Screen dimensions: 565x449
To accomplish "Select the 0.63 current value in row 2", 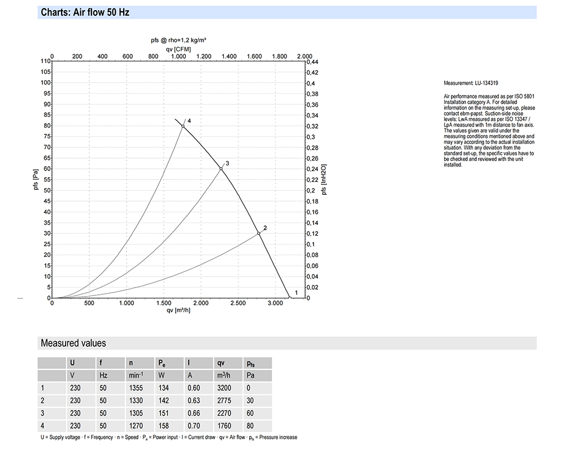I will point(193,401).
